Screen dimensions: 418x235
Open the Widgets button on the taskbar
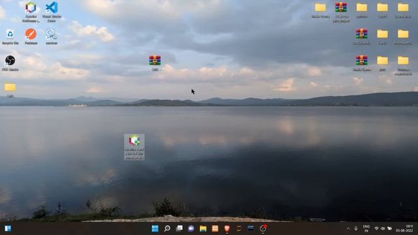coord(8,228)
